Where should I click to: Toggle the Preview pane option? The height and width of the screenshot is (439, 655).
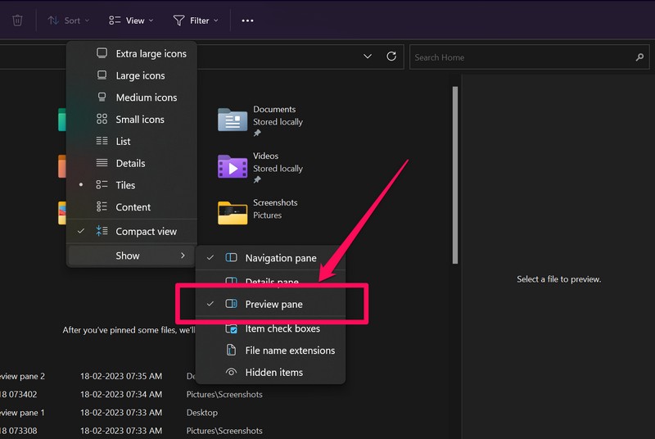pos(273,304)
